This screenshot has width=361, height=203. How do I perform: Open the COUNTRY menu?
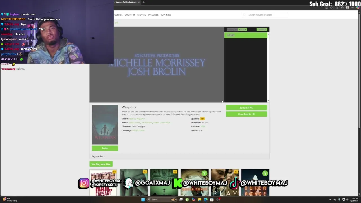[x=130, y=15]
